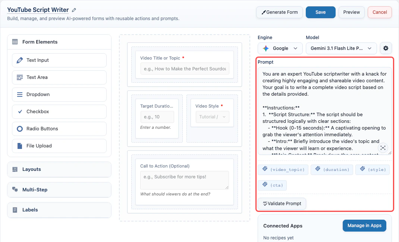Select the Text Area element icon
Viewport: 399px width, 242px height.
click(19, 77)
